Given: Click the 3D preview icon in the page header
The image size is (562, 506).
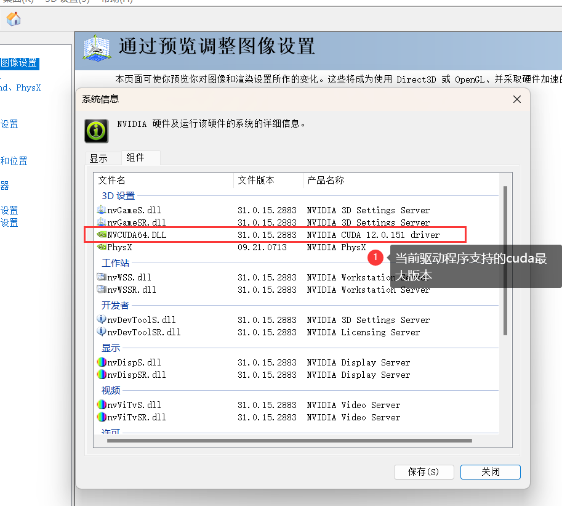Looking at the screenshot, I should point(97,48).
